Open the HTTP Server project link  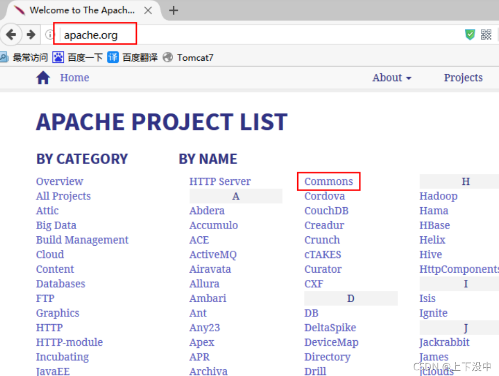click(x=220, y=181)
